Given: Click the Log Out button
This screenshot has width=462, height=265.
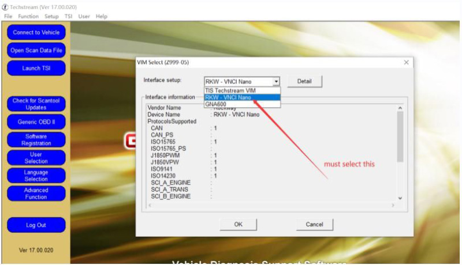Looking at the screenshot, I should tap(36, 225).
